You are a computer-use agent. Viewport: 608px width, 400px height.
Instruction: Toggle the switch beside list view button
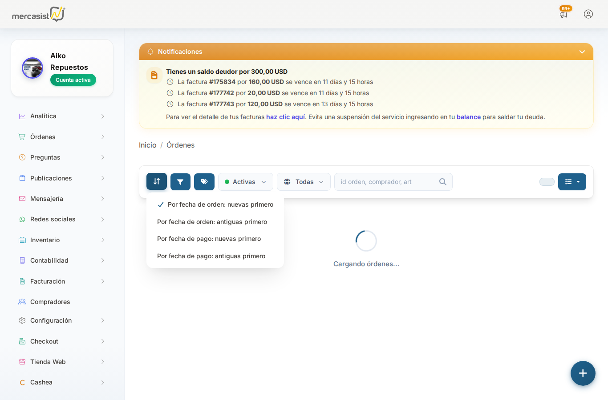547,182
